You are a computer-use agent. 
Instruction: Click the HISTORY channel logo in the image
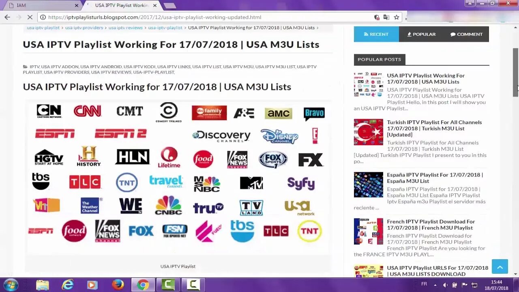pyautogui.click(x=88, y=156)
